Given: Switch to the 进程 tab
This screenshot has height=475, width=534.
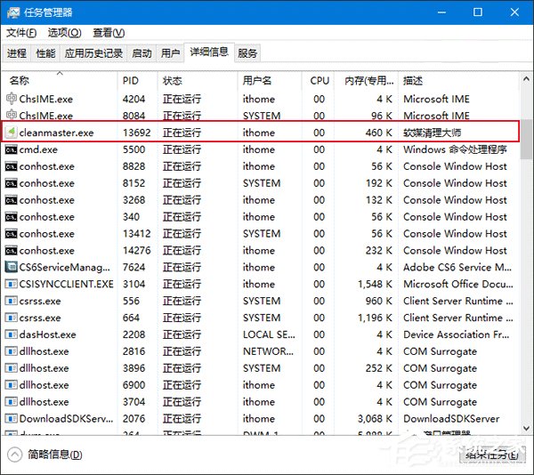Looking at the screenshot, I should tap(17, 53).
